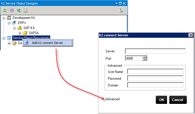Click the publish server icon at toolbar right
Viewport: 195px width, 114px height.
coord(120,11)
